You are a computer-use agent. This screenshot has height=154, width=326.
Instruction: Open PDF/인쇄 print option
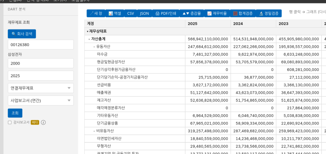click(165, 14)
